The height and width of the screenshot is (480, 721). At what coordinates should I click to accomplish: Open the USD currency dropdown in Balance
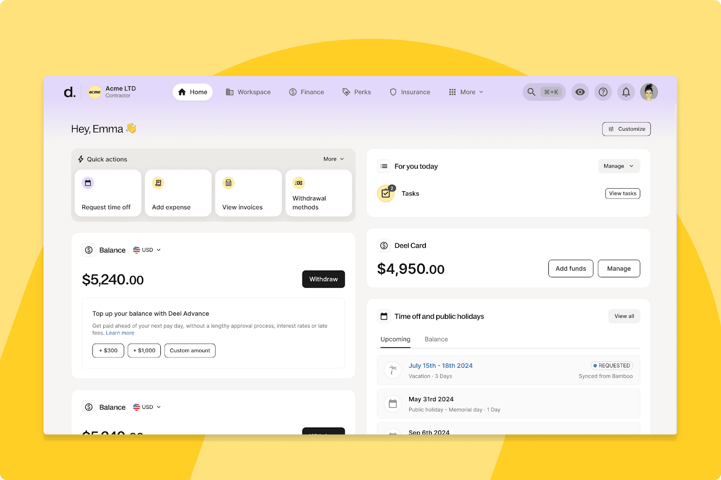click(147, 250)
